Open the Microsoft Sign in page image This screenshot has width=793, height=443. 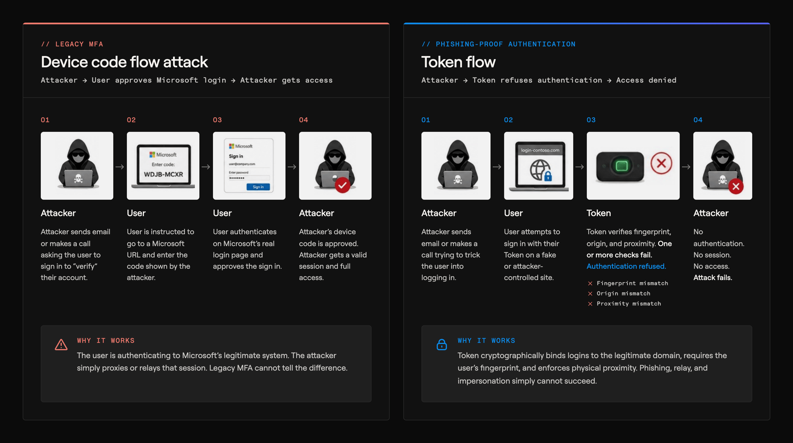click(249, 166)
